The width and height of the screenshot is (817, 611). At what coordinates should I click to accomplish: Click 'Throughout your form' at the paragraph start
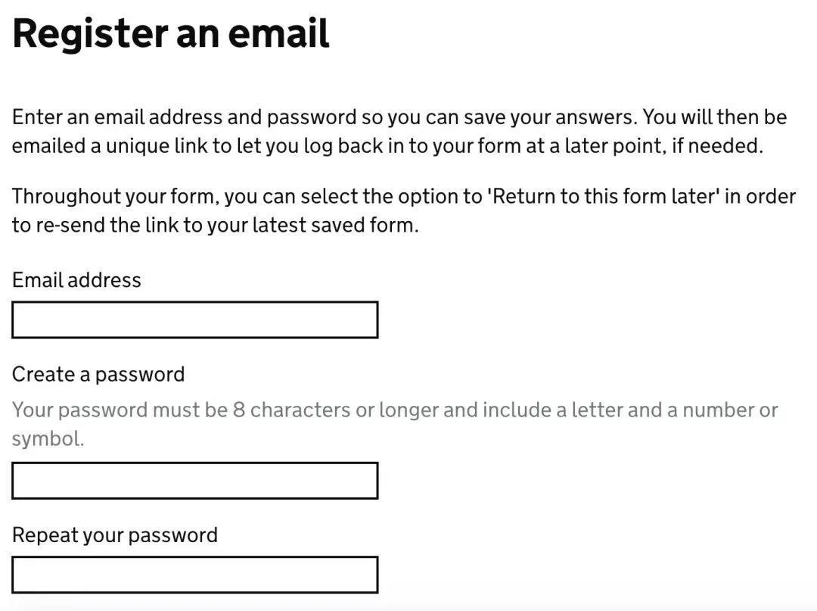click(x=116, y=197)
